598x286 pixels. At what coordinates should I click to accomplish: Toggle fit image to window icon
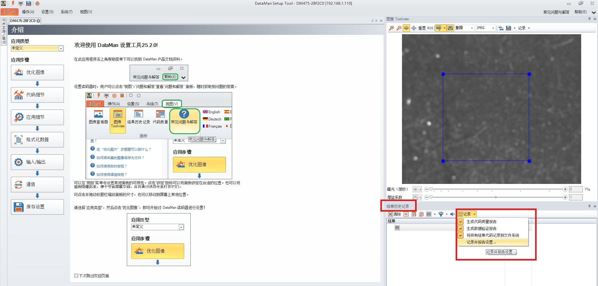[x=406, y=28]
